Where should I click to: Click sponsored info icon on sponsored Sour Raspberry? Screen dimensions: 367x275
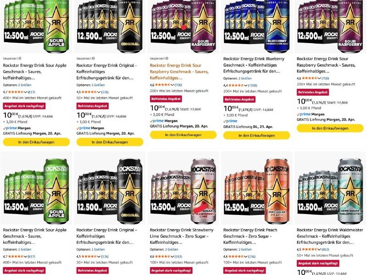click(167, 59)
